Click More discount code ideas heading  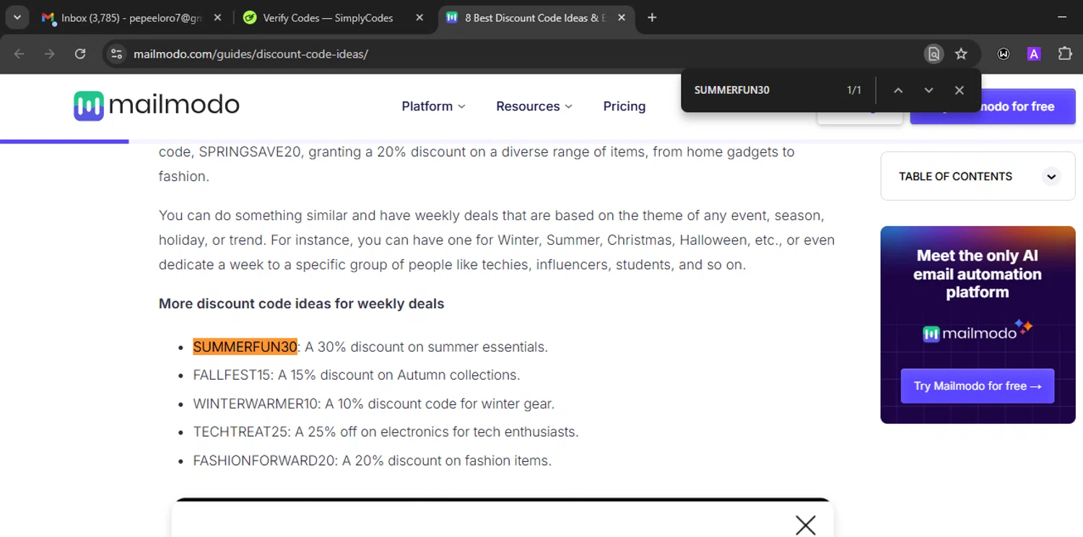(301, 304)
